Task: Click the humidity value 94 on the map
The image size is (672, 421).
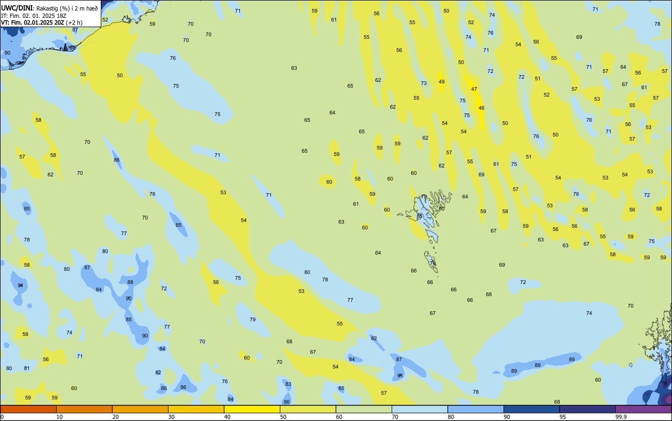Action: pos(20,285)
